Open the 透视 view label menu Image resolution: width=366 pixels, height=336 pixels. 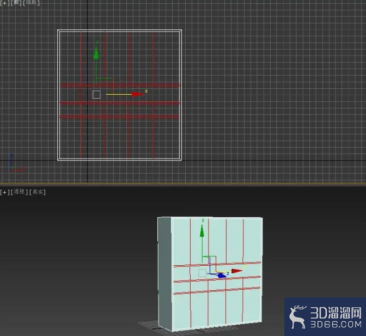coord(19,192)
